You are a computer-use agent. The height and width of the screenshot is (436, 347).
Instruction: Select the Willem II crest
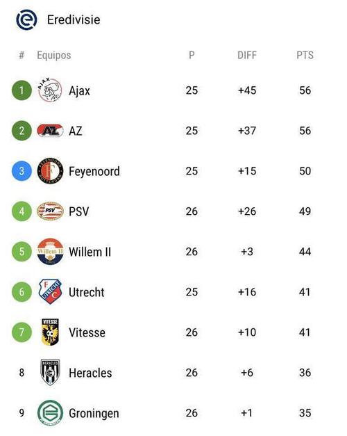pos(50,251)
